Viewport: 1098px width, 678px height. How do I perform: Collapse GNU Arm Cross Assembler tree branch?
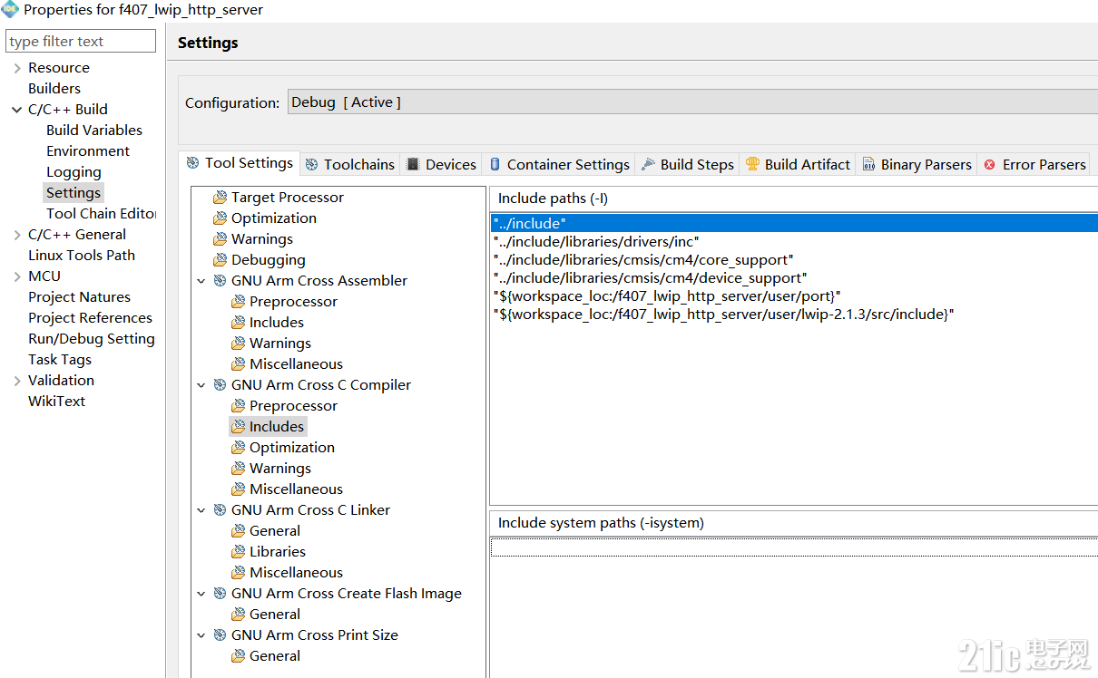[x=201, y=281]
